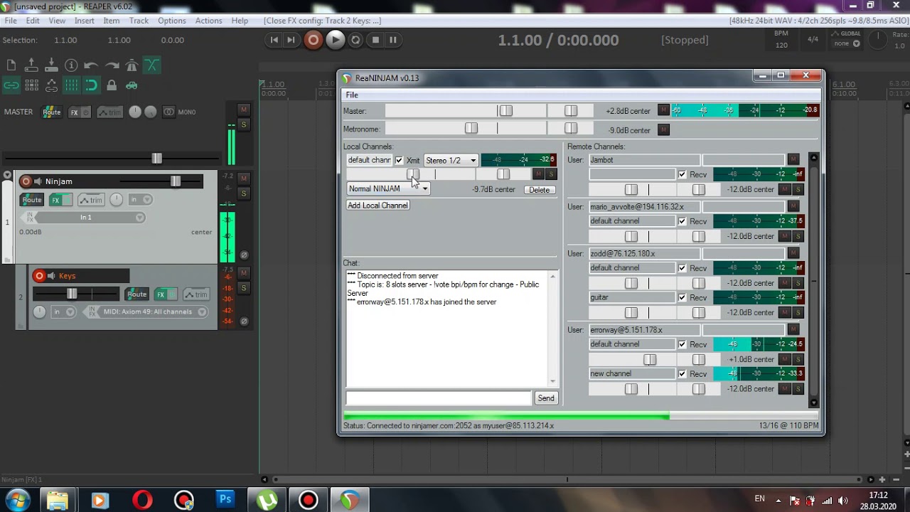This screenshot has width=910, height=512.
Task: Mute the ReaNINJAM Metronome
Action: point(663,129)
